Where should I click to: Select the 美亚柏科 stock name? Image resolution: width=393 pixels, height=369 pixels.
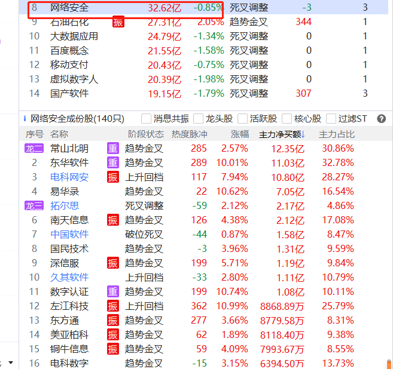click(x=69, y=335)
